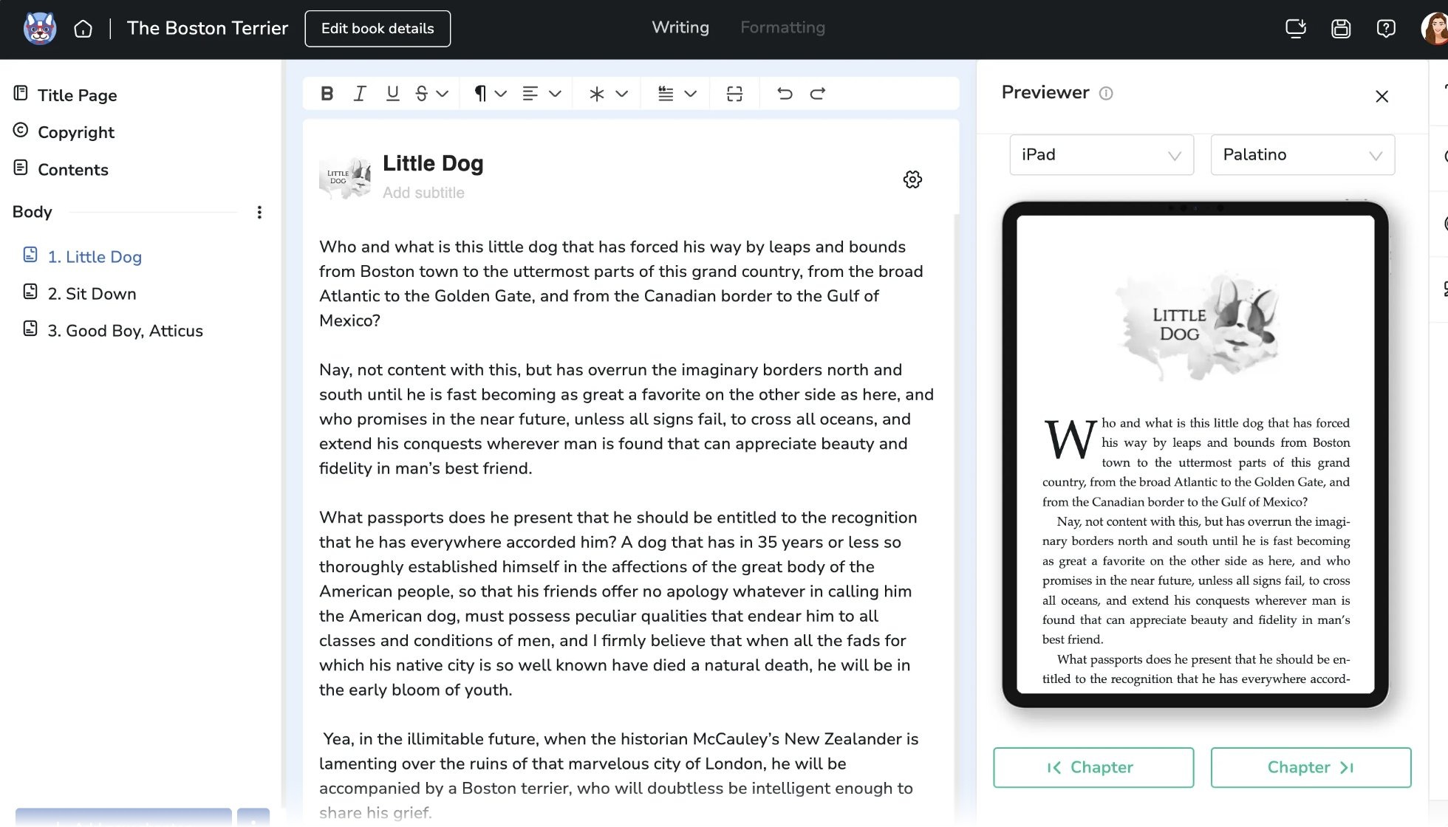Save the book manually
Screen dimensions: 1448x827
[1341, 28]
